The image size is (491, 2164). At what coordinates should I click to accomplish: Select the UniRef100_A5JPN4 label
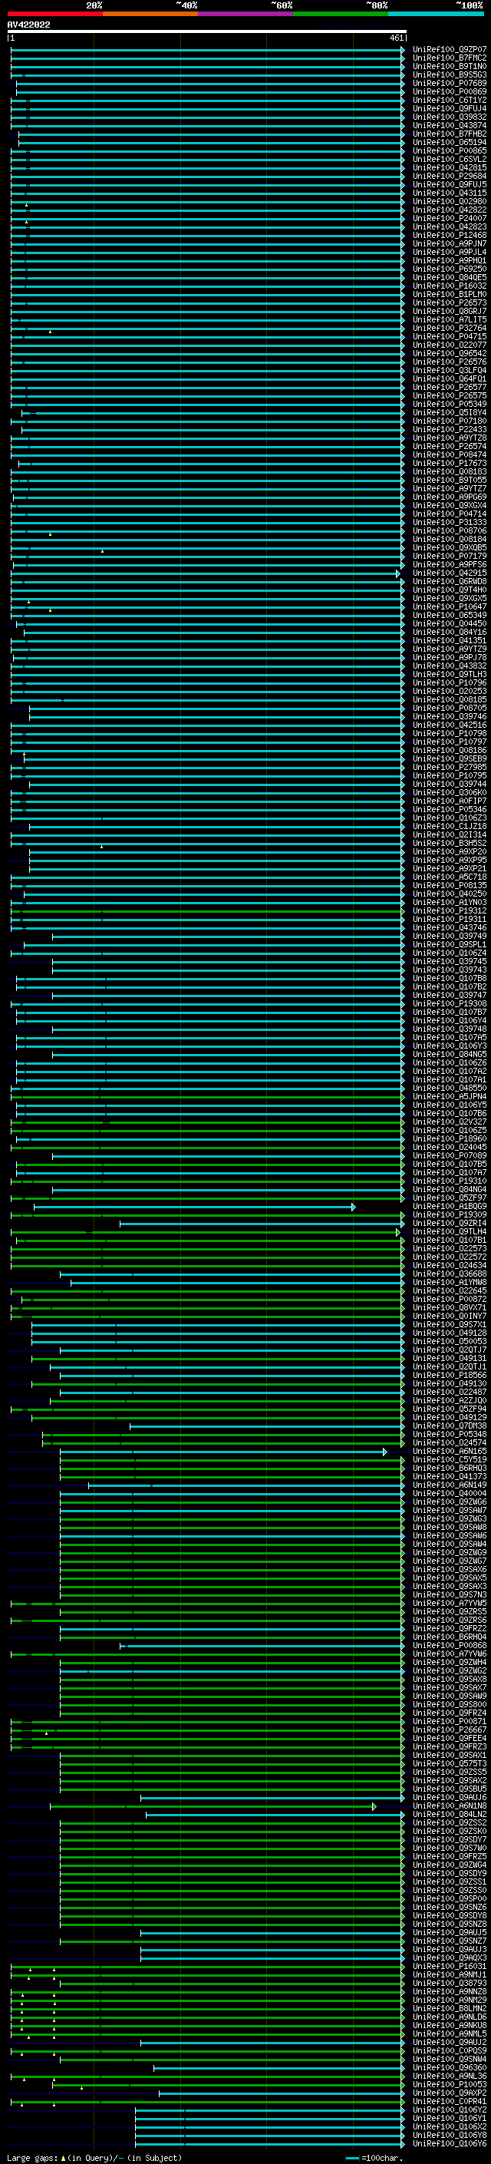[x=449, y=1096]
